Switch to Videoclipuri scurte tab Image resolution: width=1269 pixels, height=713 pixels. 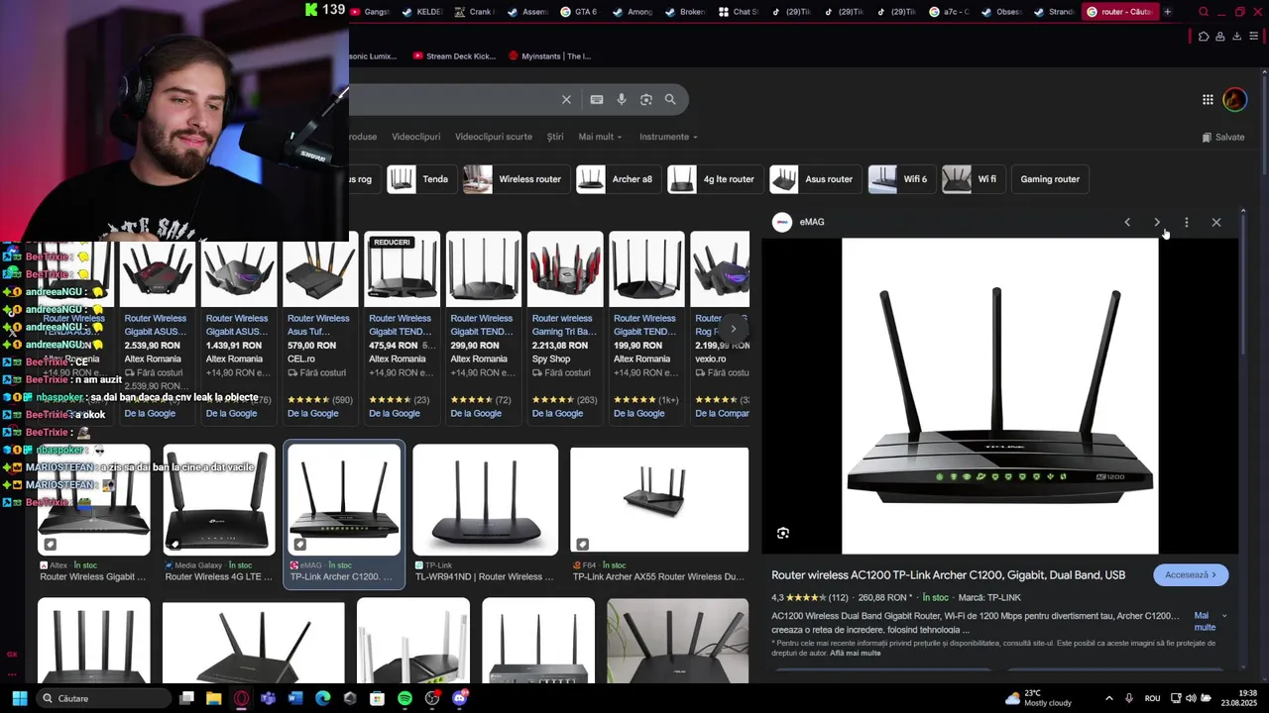(494, 137)
